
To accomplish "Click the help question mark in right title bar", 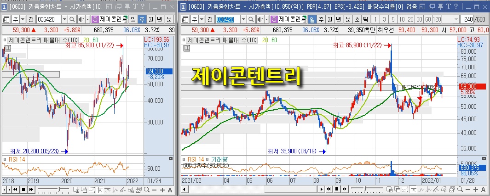I will pyautogui.click(x=455, y=6).
